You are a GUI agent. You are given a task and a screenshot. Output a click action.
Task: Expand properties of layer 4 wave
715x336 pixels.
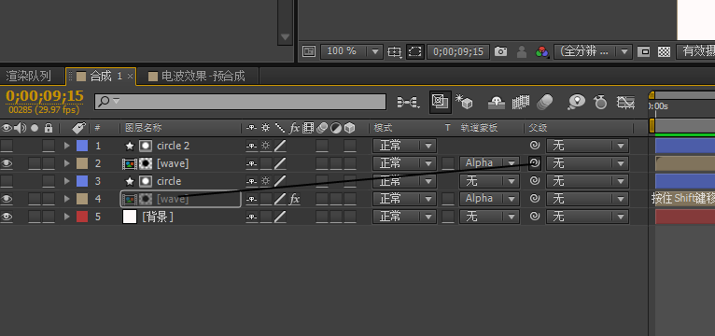67,199
